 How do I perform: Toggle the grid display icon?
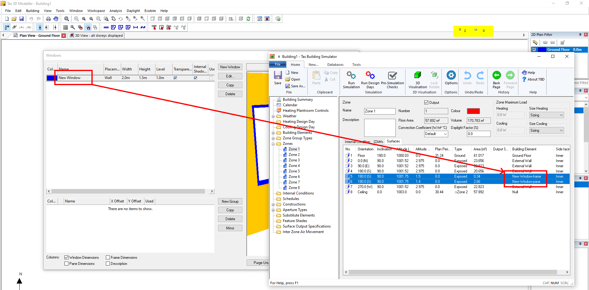coord(65,27)
